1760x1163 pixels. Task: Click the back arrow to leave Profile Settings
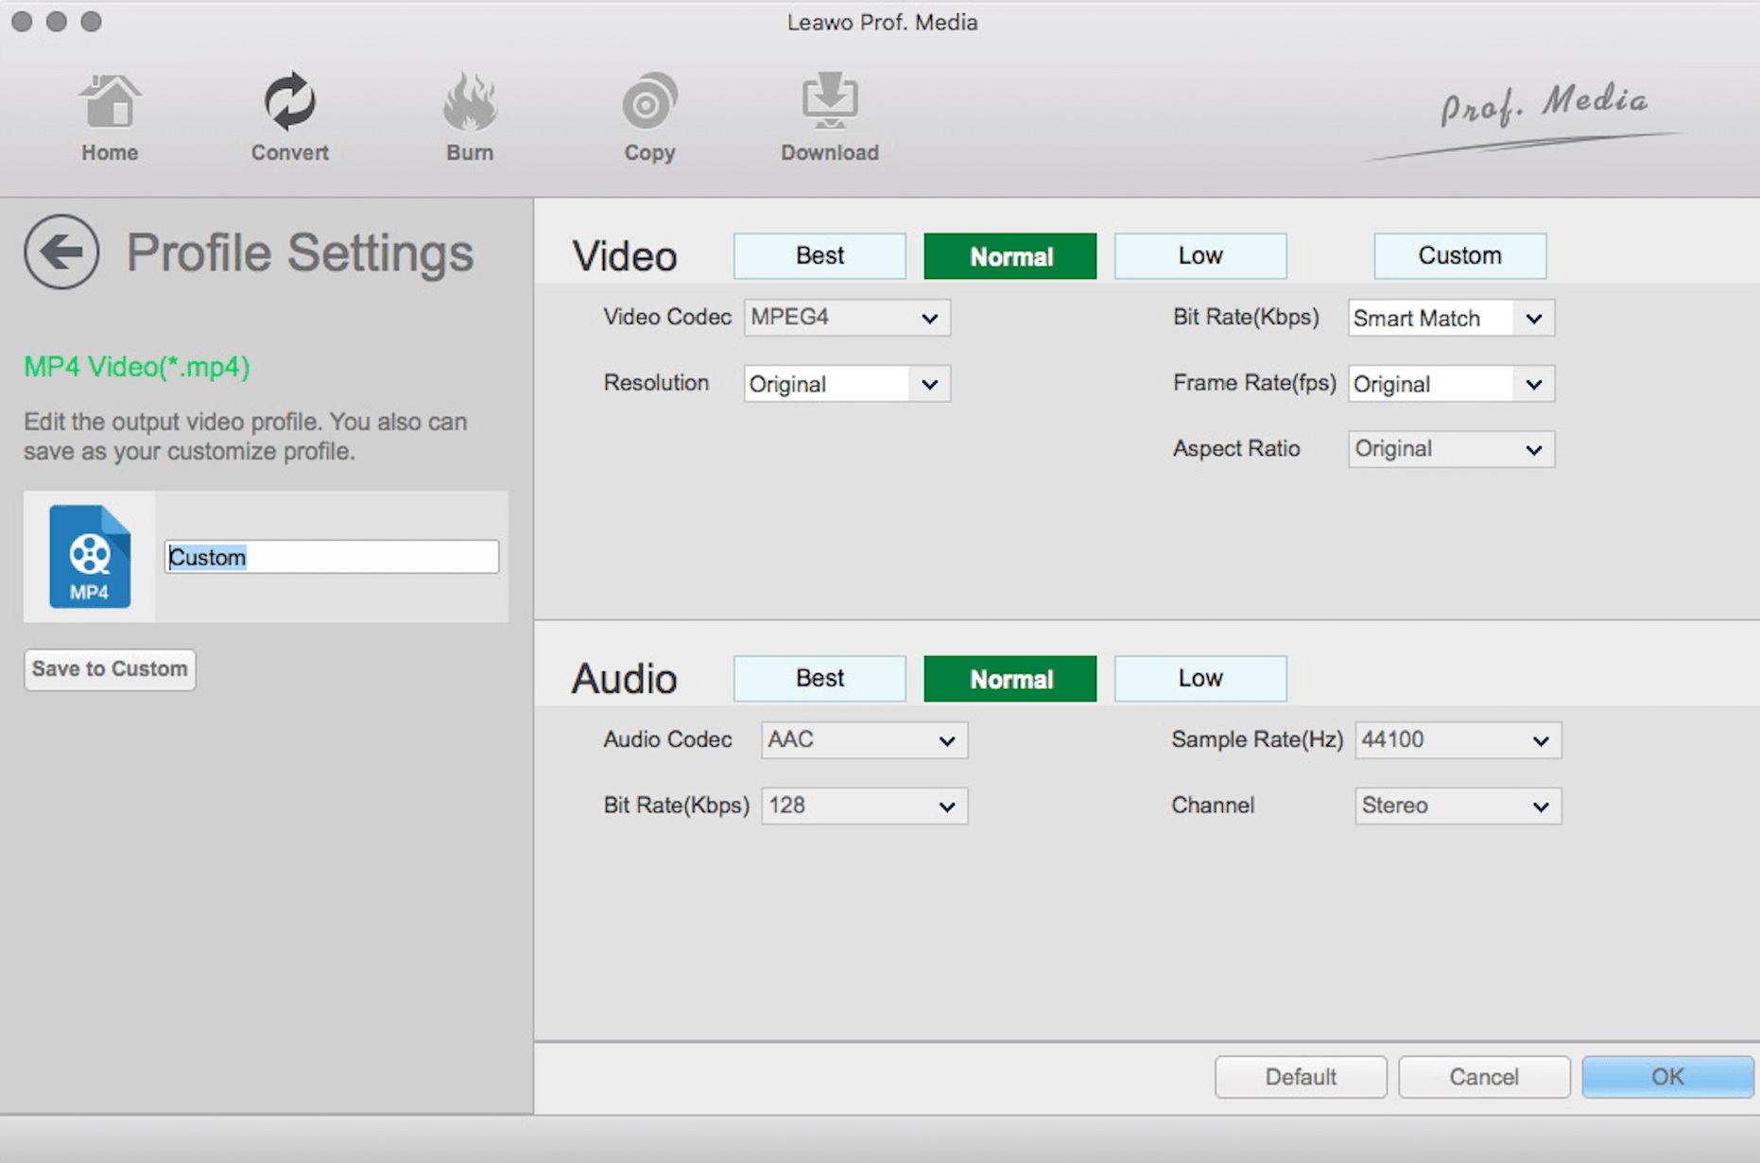coord(60,252)
